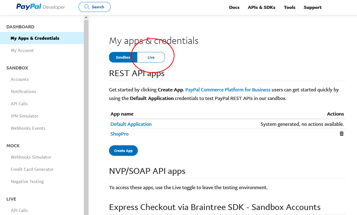Select My Apps & Credentials in sidebar
This screenshot has height=215, width=357.
pos(42,38)
